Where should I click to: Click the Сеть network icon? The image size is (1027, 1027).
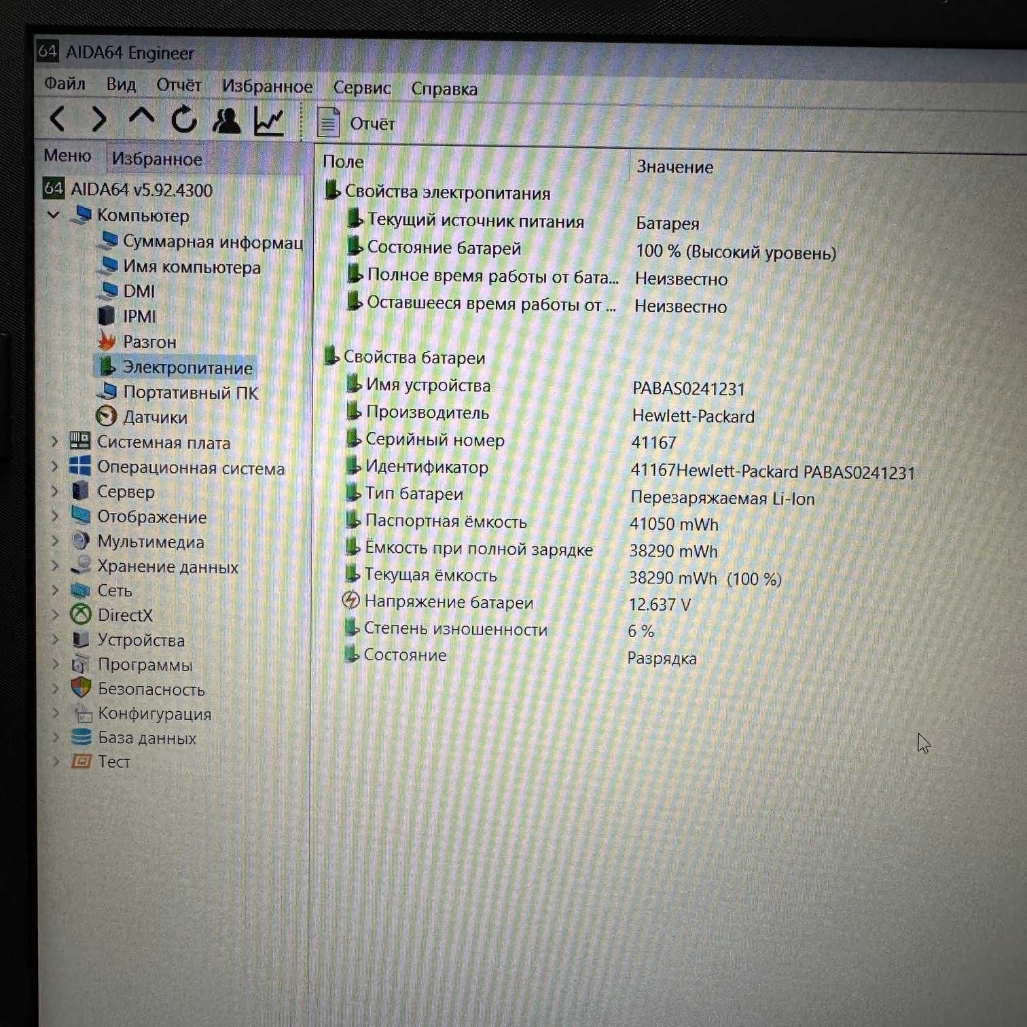(81, 590)
